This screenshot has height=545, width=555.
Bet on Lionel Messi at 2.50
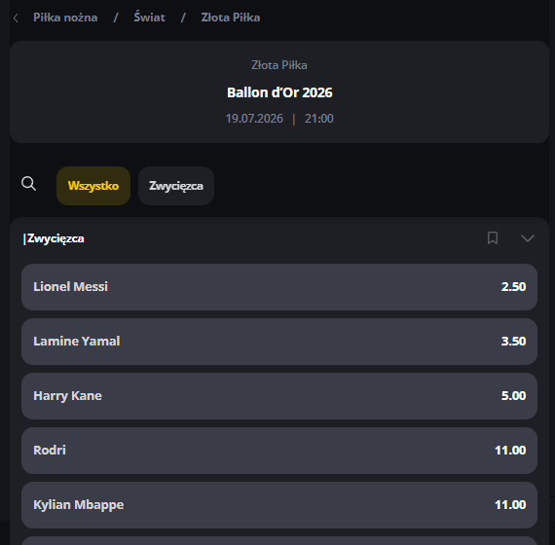pos(279,287)
